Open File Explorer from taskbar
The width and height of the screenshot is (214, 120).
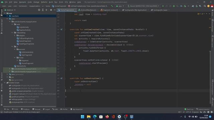(89, 117)
